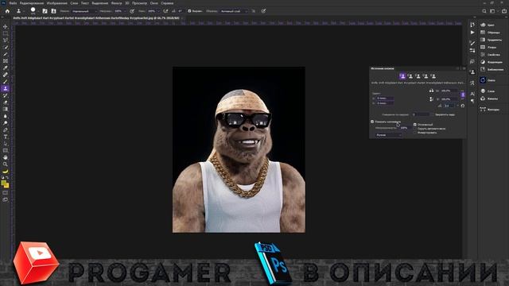Open the Edit menu (Редактирование)

click(x=32, y=3)
